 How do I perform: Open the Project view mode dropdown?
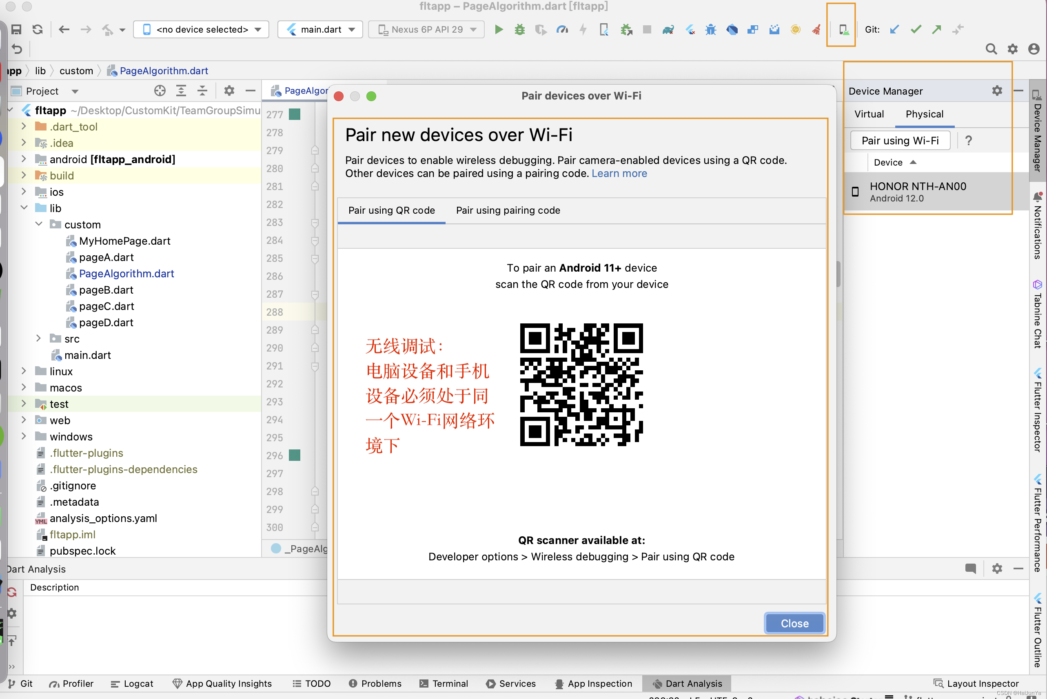coord(75,91)
